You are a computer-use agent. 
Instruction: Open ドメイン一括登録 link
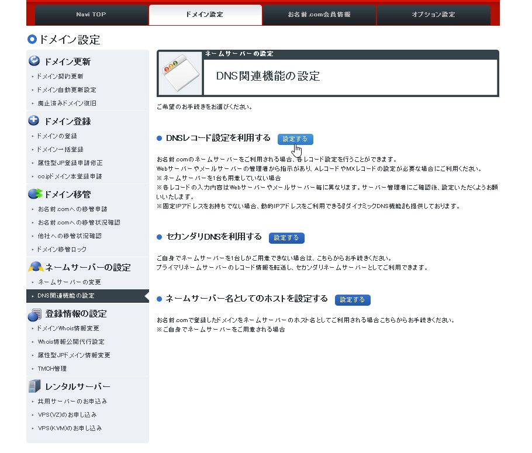pyautogui.click(x=60, y=149)
